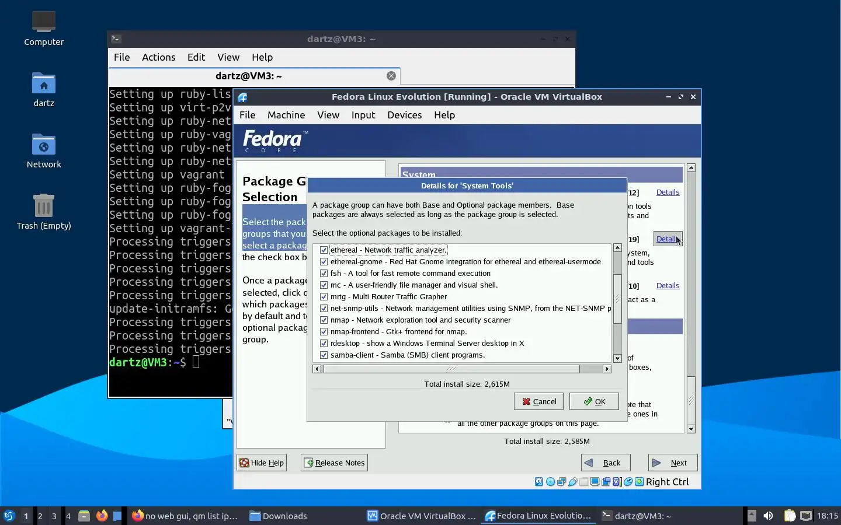
Task: Uncheck the nmap-frontend package checkbox
Action: pos(324,331)
